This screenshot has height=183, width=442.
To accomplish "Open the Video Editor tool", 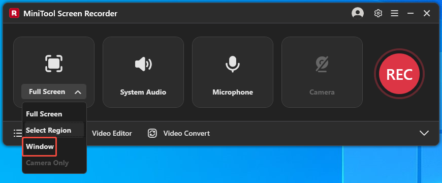I will coord(112,133).
